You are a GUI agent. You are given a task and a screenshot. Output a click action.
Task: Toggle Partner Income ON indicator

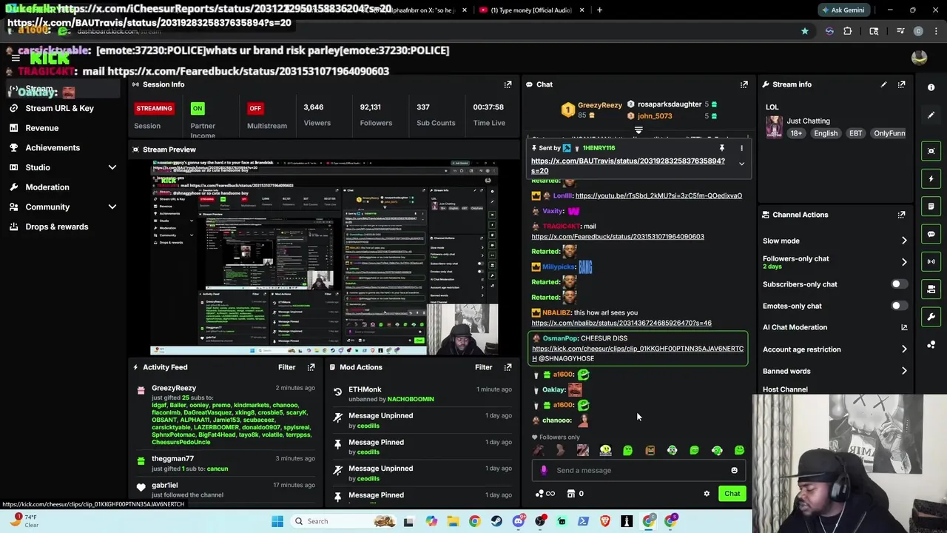pos(197,108)
